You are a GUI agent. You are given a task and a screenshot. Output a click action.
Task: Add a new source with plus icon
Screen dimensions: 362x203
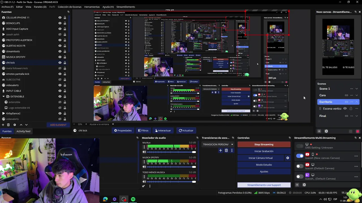pos(3,125)
